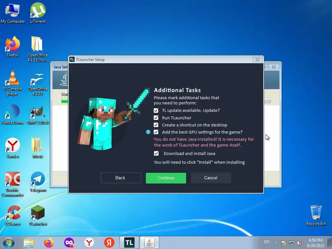
Task: Uncheck 'Download and install Java' checkbox
Action: click(156, 153)
